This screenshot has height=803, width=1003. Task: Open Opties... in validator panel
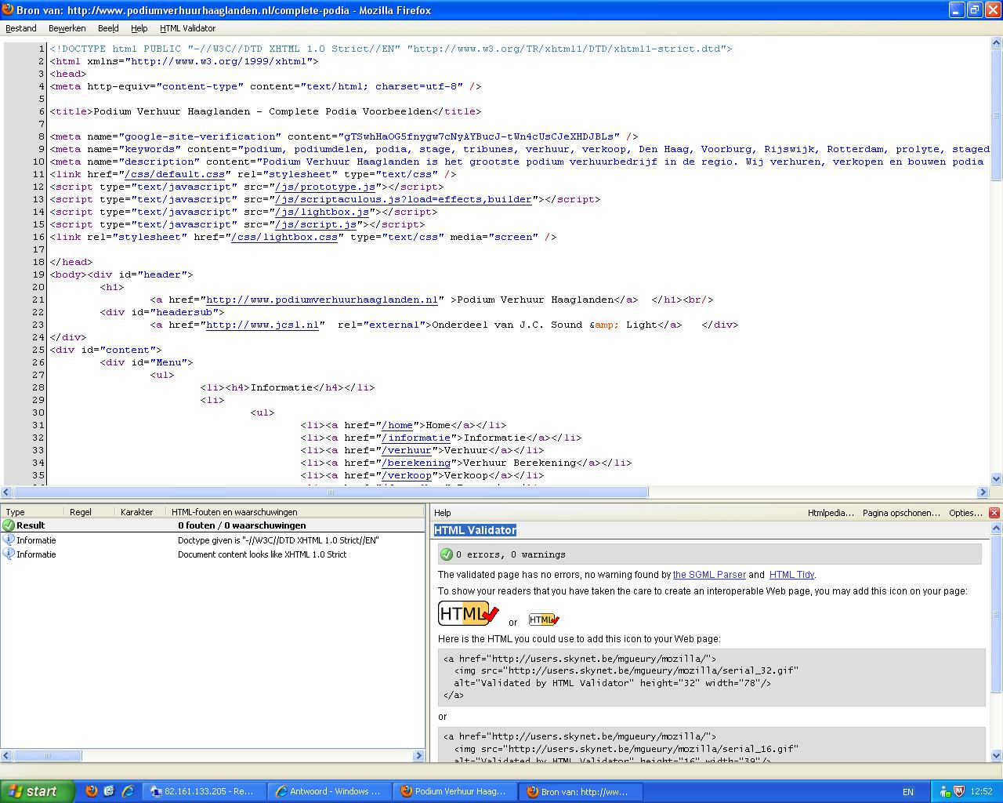965,513
